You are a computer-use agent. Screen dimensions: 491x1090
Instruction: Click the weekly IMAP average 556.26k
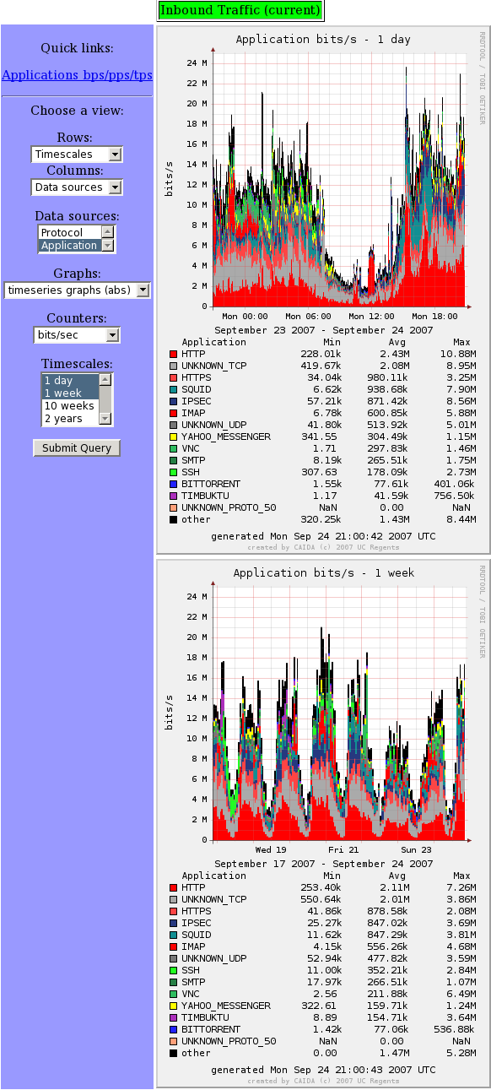(x=389, y=946)
